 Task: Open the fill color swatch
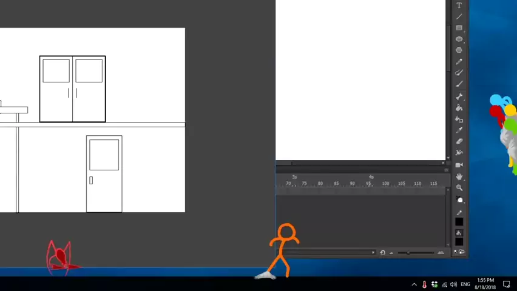tap(459, 242)
